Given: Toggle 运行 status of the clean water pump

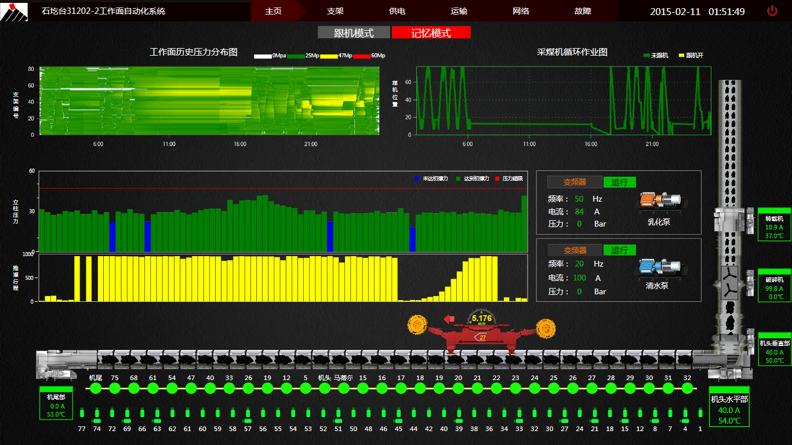Looking at the screenshot, I should 619,250.
